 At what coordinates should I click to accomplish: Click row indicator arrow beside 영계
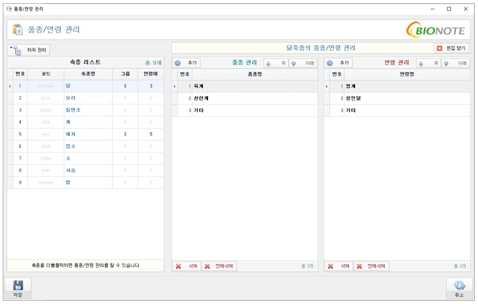point(327,87)
